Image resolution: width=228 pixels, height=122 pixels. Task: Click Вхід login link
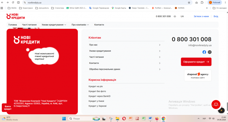(216, 16)
